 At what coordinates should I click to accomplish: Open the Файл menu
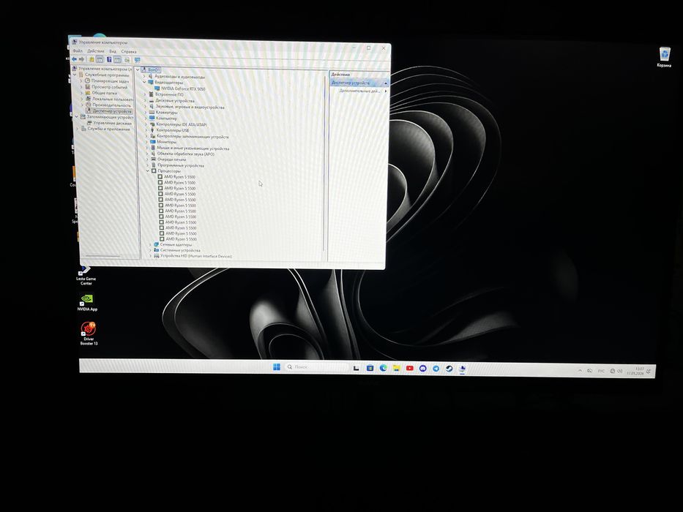pos(78,51)
